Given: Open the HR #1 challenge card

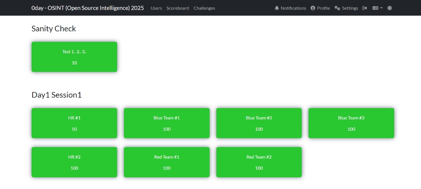Looking at the screenshot, I should point(74,123).
